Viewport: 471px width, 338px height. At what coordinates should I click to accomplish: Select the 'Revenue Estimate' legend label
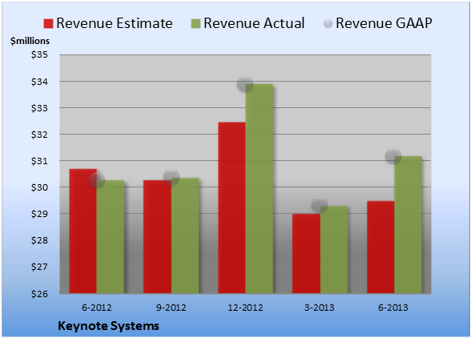click(x=115, y=23)
